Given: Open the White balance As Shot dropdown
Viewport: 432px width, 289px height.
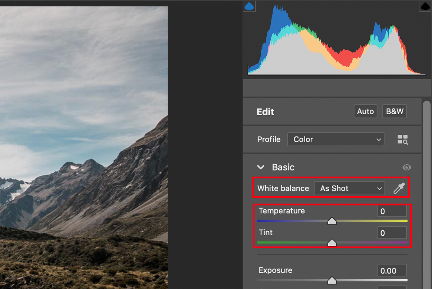Looking at the screenshot, I should [349, 188].
